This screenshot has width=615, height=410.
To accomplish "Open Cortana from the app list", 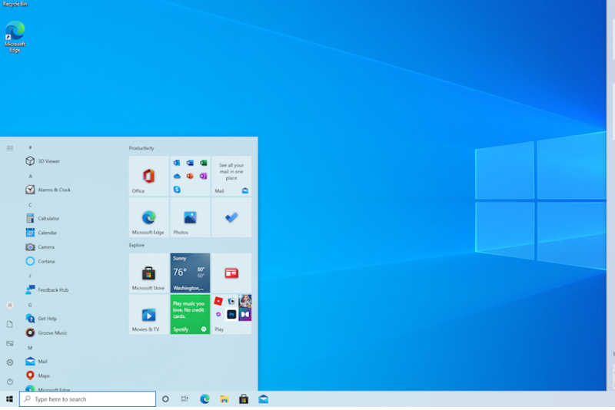I will [x=41, y=261].
